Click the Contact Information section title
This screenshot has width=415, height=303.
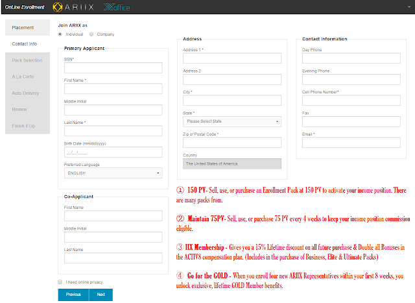tap(324, 39)
